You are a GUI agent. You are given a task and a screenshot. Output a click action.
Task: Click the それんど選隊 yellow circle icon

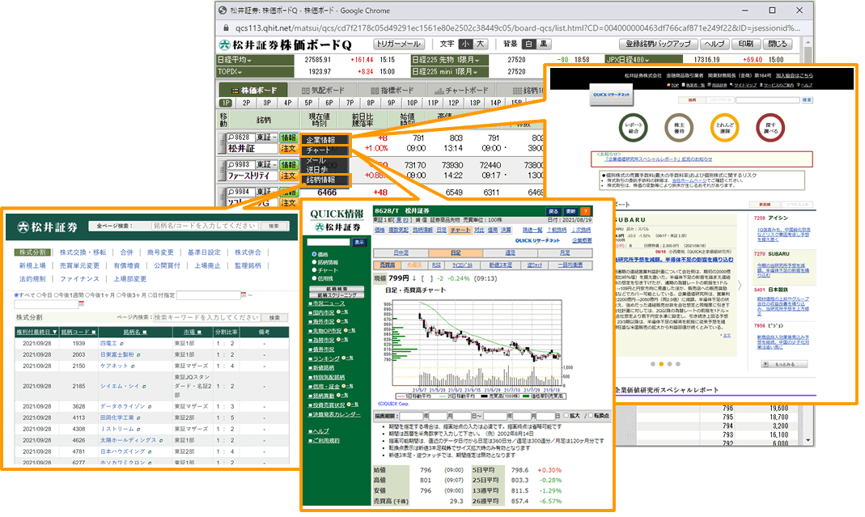pos(725,128)
